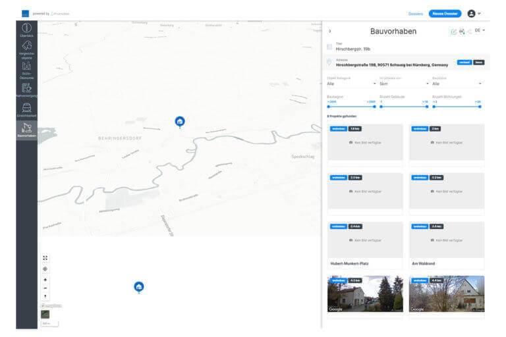Open Vergleichsobjekte in the sidebar

pyautogui.click(x=26, y=49)
